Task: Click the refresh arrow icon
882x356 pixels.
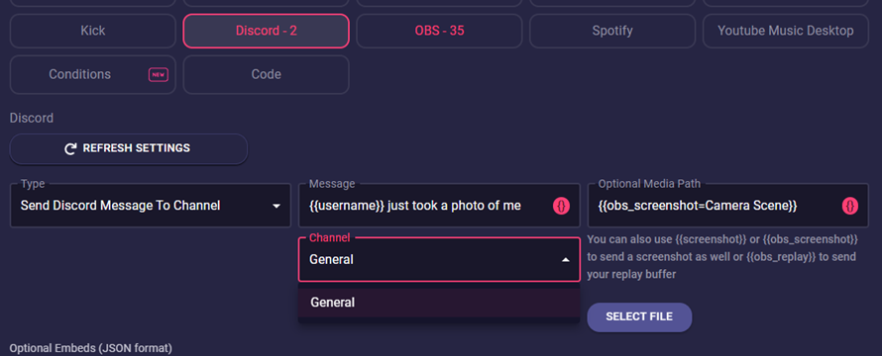Action: 71,148
